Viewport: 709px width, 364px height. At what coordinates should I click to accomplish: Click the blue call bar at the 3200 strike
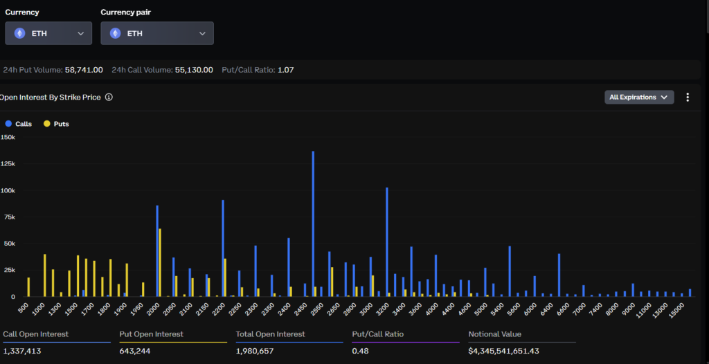386,242
